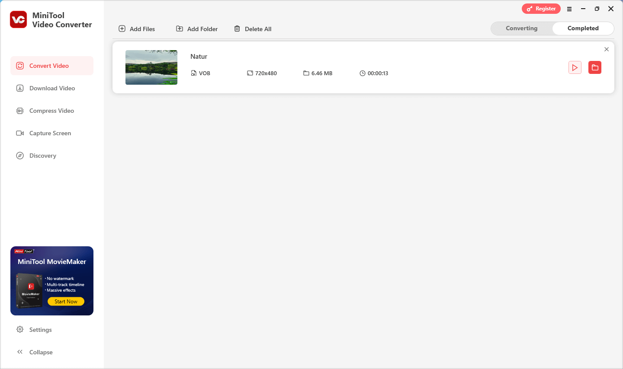Click the MovieMaker box image in ad

[x=29, y=290]
